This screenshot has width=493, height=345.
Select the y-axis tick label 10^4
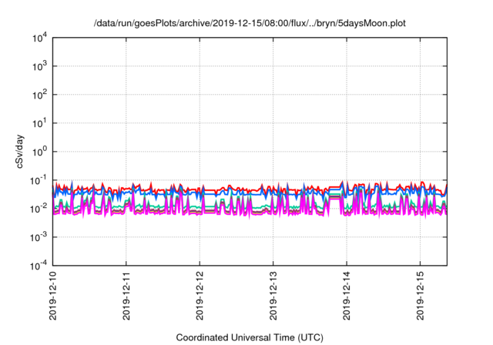(40, 38)
